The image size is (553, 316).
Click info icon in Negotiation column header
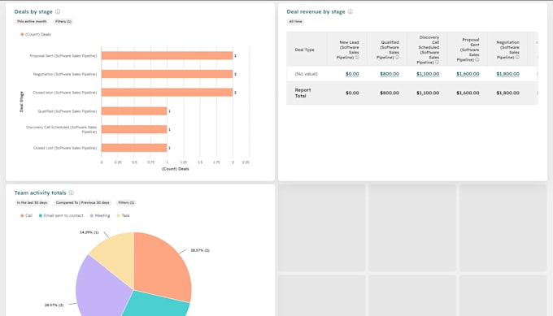pyautogui.click(x=517, y=57)
